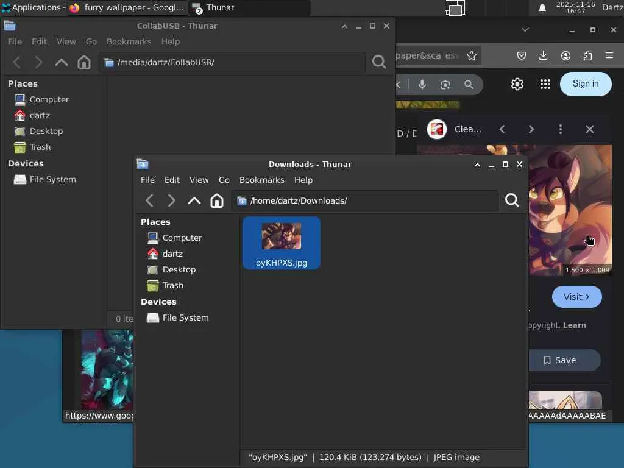Open Firefox list all tabs chevron
The width and height of the screenshot is (624, 468).
coord(525,30)
